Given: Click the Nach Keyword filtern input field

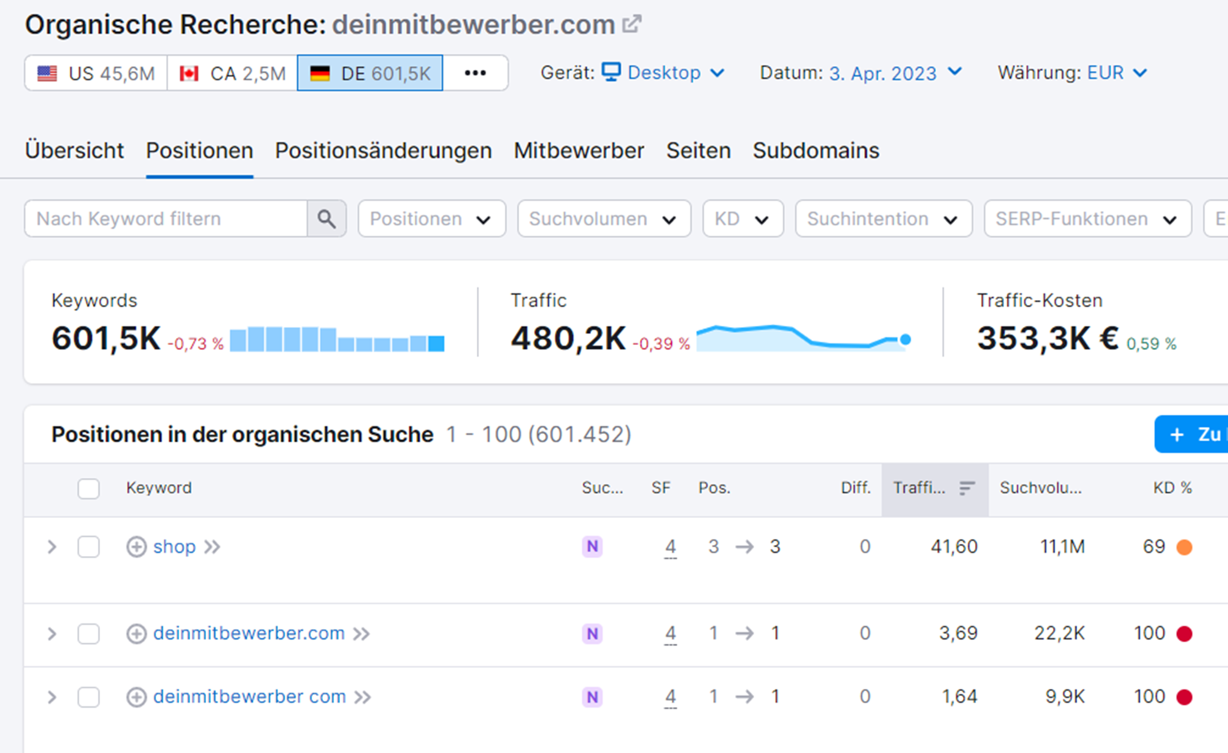Looking at the screenshot, I should tap(166, 218).
